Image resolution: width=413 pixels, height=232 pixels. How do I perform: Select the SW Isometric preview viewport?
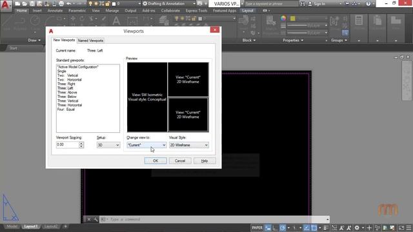(147, 97)
